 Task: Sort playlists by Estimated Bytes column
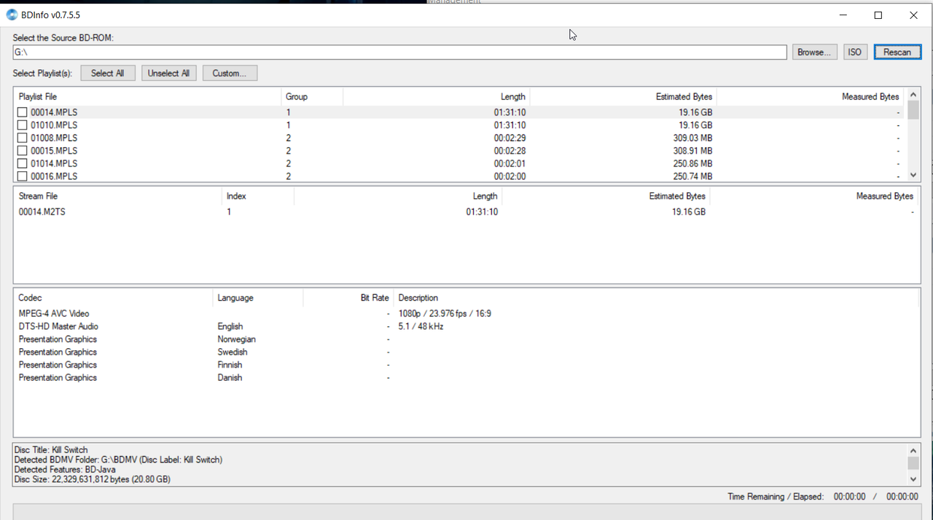tap(622, 97)
